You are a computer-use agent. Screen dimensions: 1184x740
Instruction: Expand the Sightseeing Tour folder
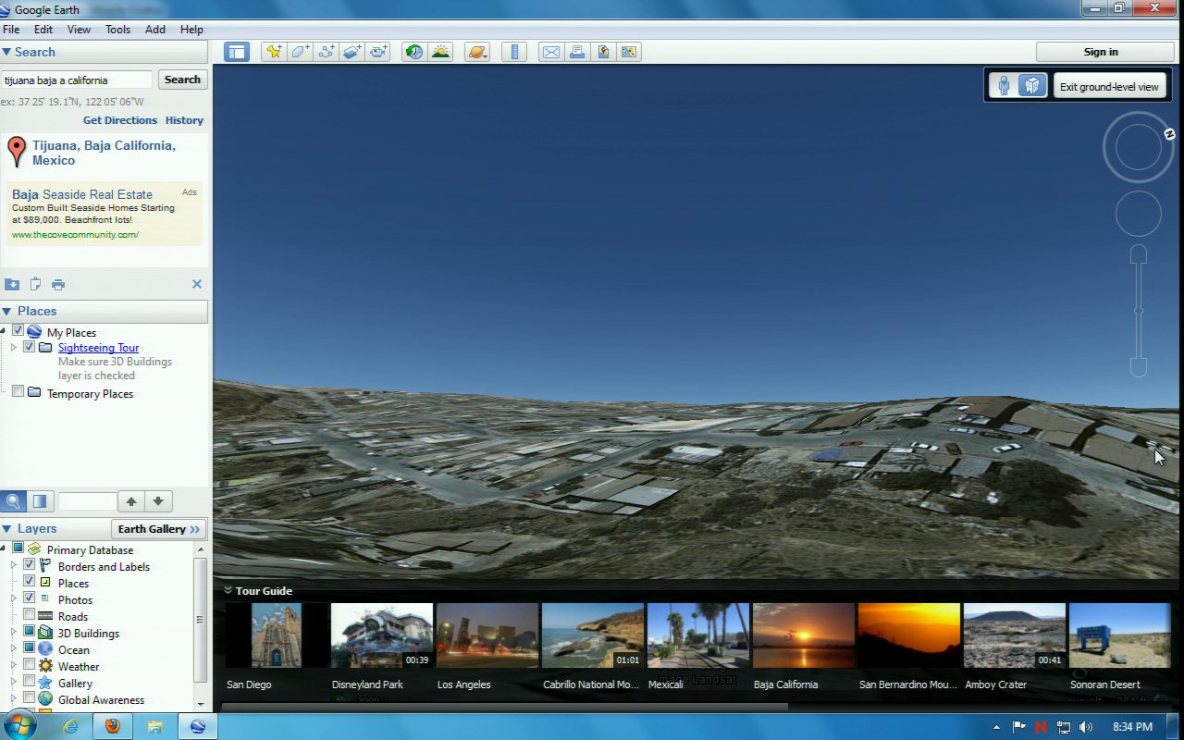coord(14,348)
